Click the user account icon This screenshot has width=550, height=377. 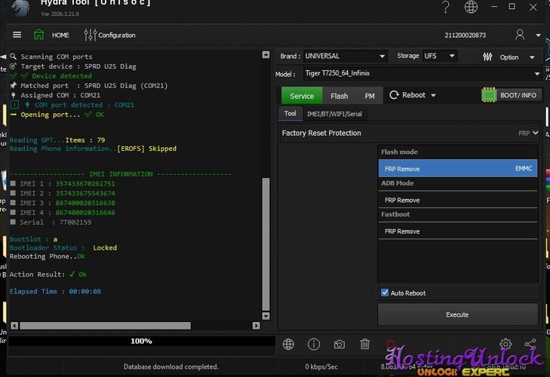point(520,35)
